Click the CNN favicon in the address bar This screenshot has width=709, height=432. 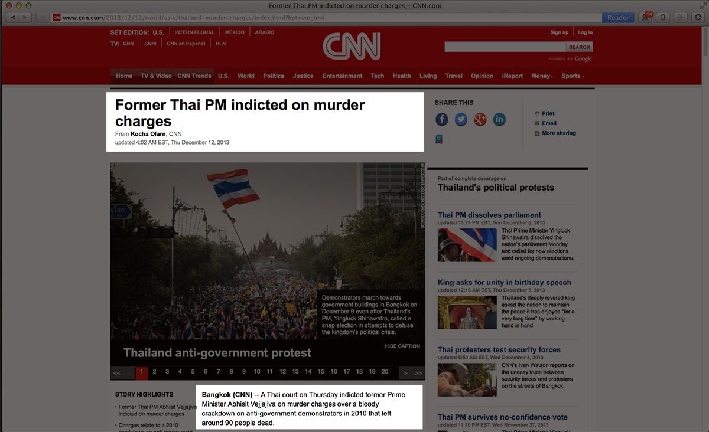coord(57,18)
